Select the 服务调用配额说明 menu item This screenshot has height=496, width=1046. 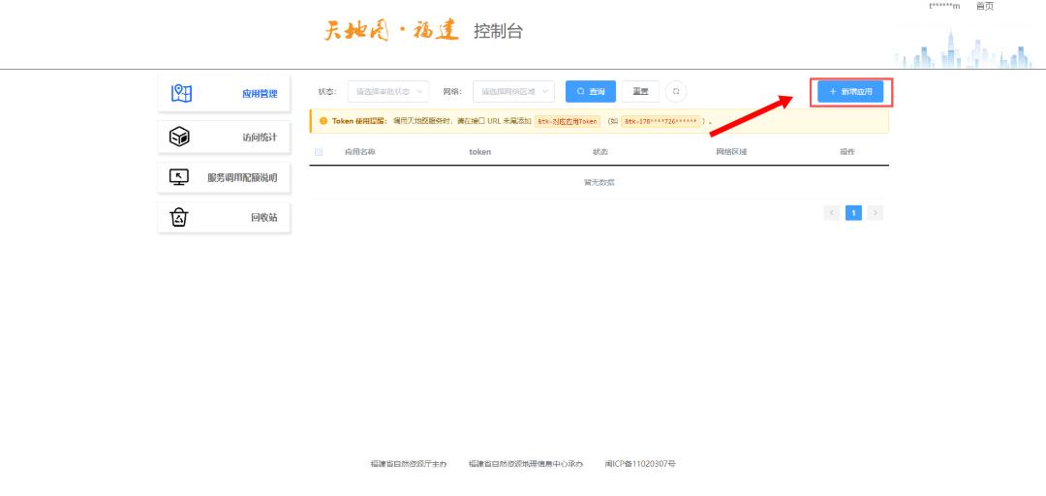pyautogui.click(x=224, y=177)
